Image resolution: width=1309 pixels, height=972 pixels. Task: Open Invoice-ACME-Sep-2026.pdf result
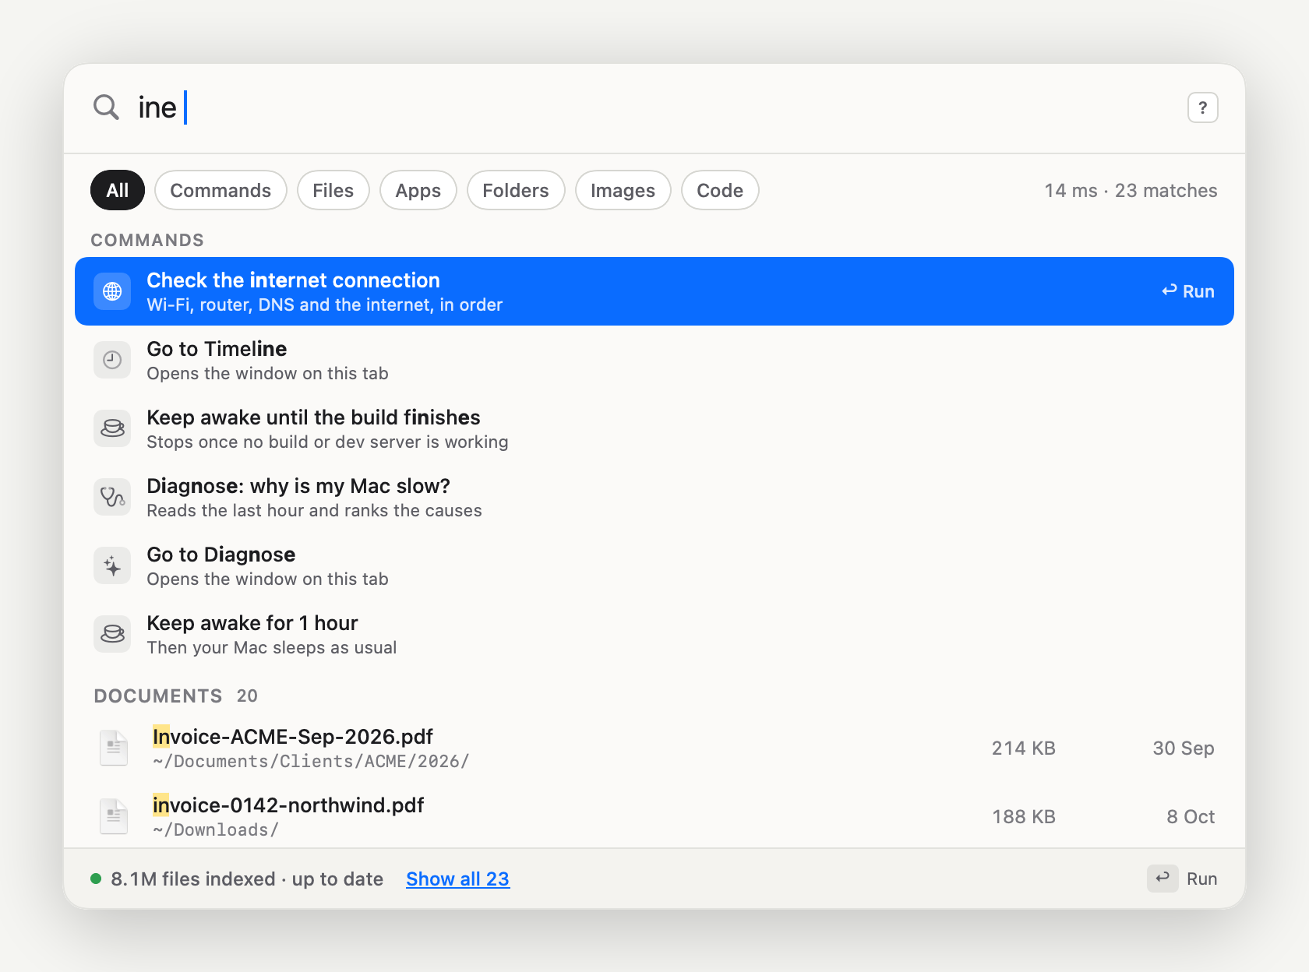pyautogui.click(x=654, y=748)
